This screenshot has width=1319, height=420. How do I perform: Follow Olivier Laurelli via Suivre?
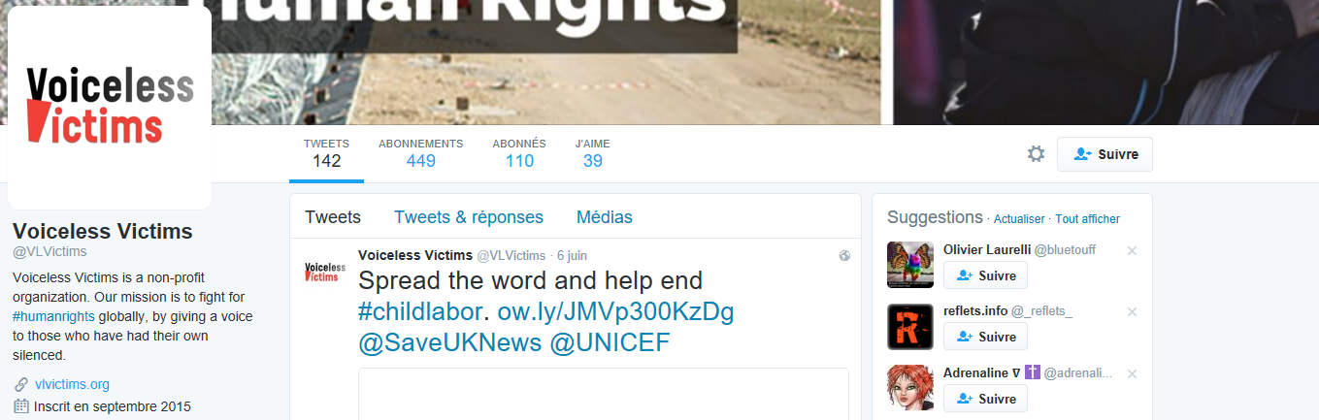pos(985,275)
